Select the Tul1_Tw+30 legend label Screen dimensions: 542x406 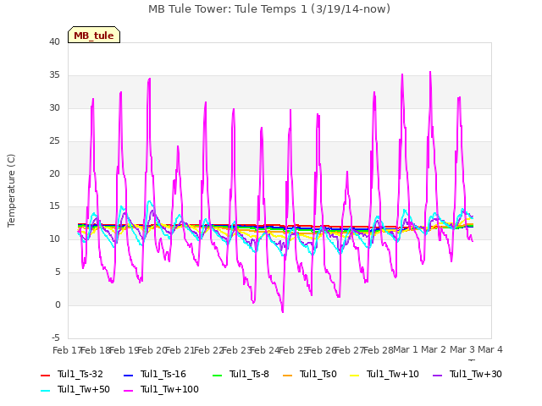476,374
